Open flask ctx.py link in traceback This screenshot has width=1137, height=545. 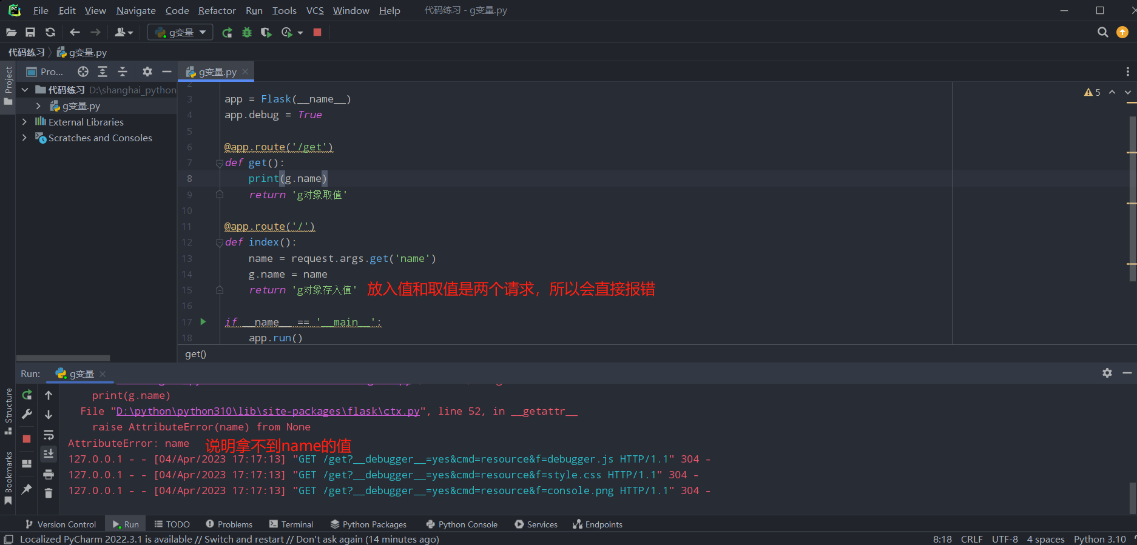pyautogui.click(x=268, y=411)
